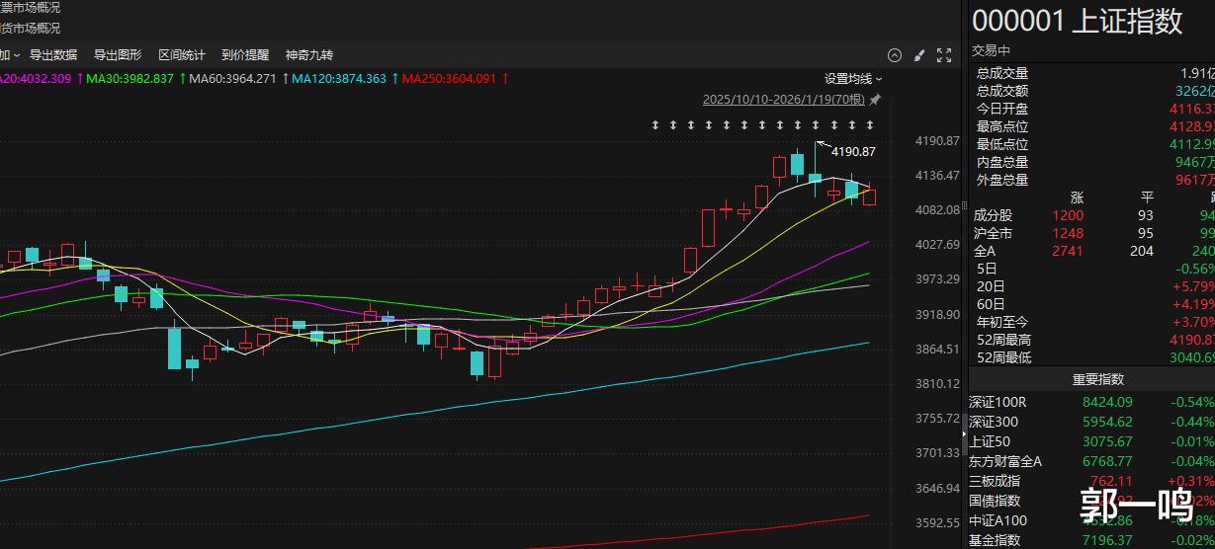1215x549 pixels.
Task: Pin the date range with the pushpin icon
Action: pyautogui.click(x=874, y=99)
